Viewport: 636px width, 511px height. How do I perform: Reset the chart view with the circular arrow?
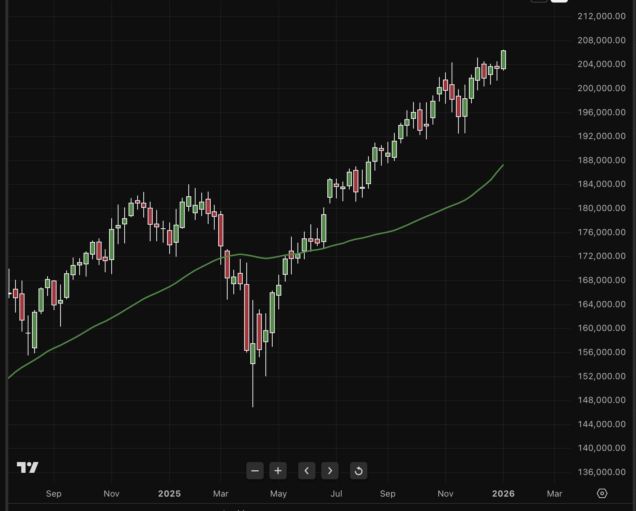(359, 471)
